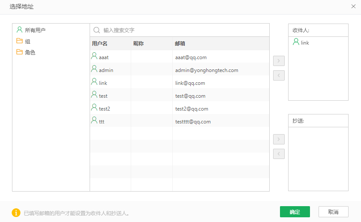Click the email admin@yonghongtech.com
Screen dimensions: 361x222
[x=207, y=70]
